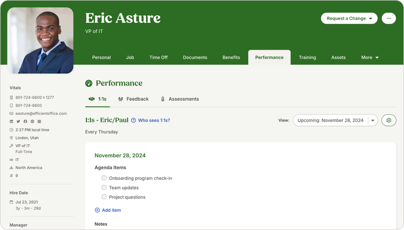
Task: Expand the More tab menu
Action: tap(370, 58)
